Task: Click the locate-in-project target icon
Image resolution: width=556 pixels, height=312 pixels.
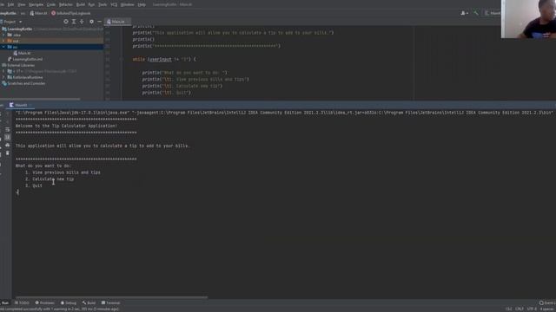Action: [x=66, y=22]
